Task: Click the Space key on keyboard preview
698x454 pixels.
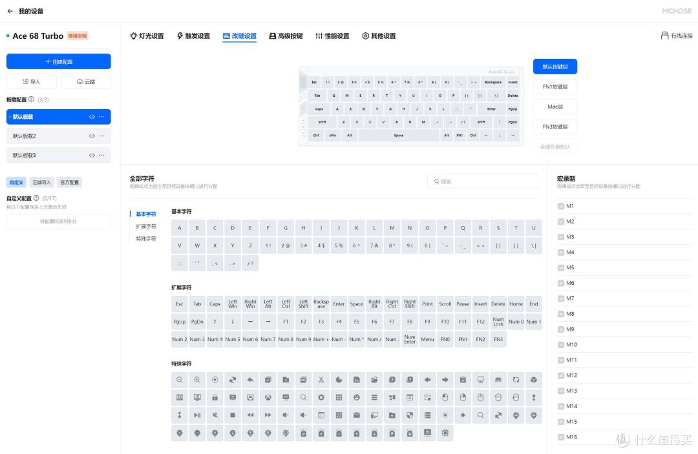Action: tap(399, 135)
